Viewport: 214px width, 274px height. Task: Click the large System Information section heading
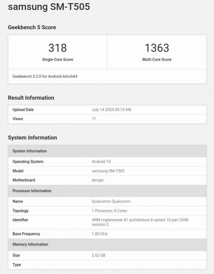click(x=33, y=138)
